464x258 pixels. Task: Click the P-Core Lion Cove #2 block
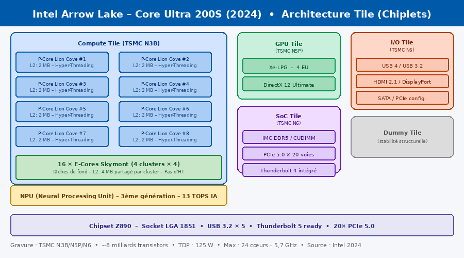[165, 62]
